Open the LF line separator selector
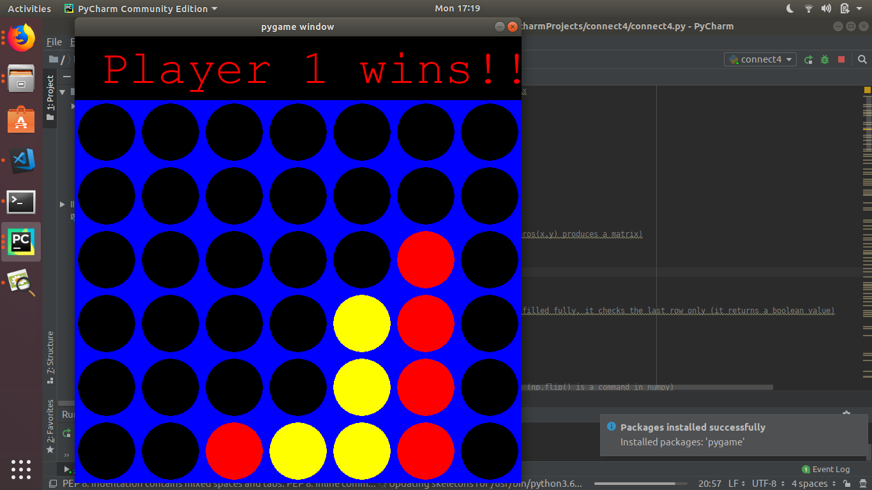Screen dimensions: 872x490 click(x=737, y=484)
